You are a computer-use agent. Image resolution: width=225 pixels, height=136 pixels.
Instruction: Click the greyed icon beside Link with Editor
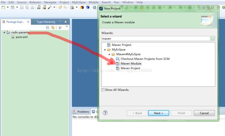[x=60, y=28]
